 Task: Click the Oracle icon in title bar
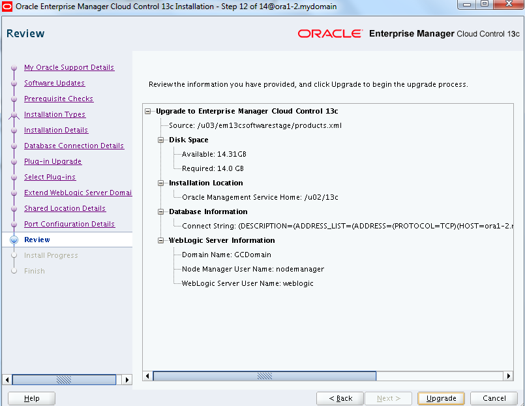(x=7, y=7)
